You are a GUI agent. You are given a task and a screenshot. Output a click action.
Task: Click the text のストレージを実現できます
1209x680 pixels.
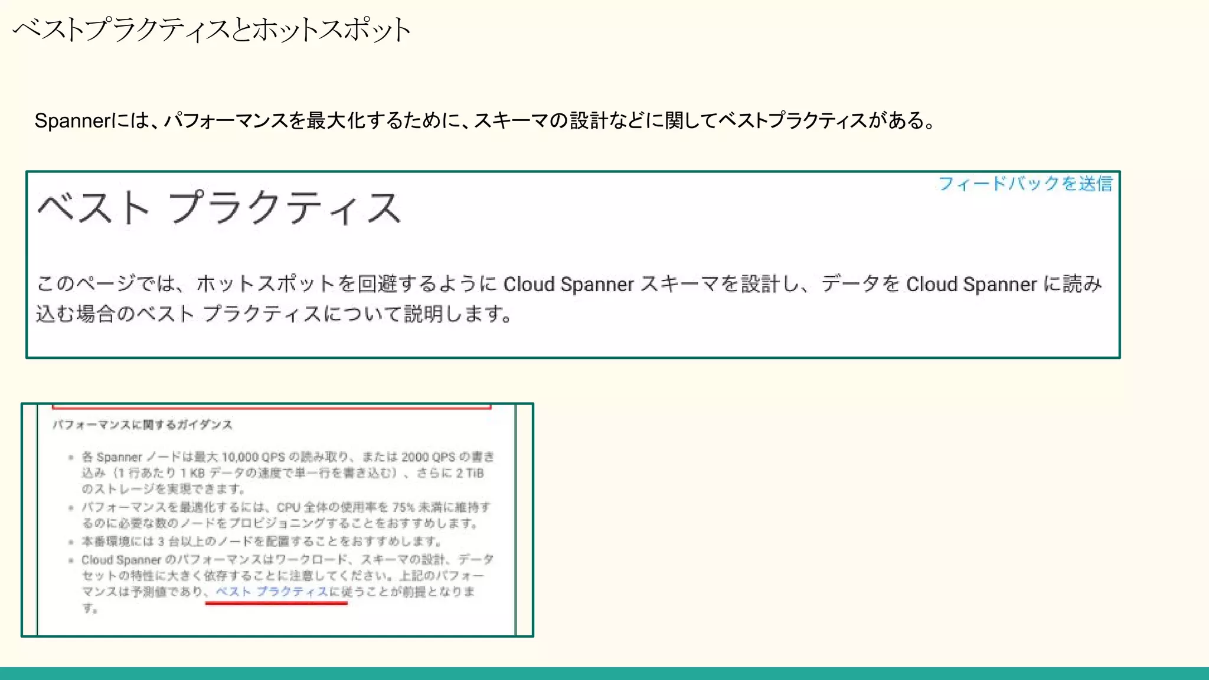pos(163,489)
